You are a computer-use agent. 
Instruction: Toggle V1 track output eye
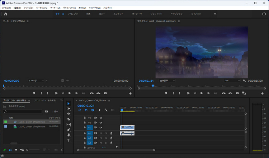(x=101, y=128)
